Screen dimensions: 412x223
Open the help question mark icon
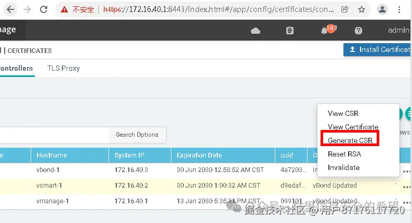pyautogui.click(x=358, y=31)
